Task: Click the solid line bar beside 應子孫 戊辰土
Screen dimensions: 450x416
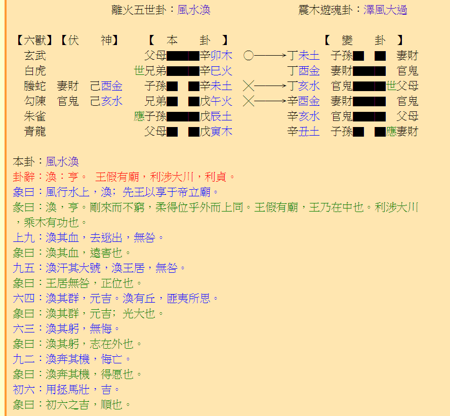Action: click(x=183, y=117)
